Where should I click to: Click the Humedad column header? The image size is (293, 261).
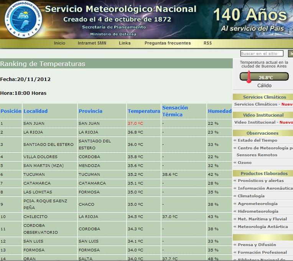tap(220, 111)
